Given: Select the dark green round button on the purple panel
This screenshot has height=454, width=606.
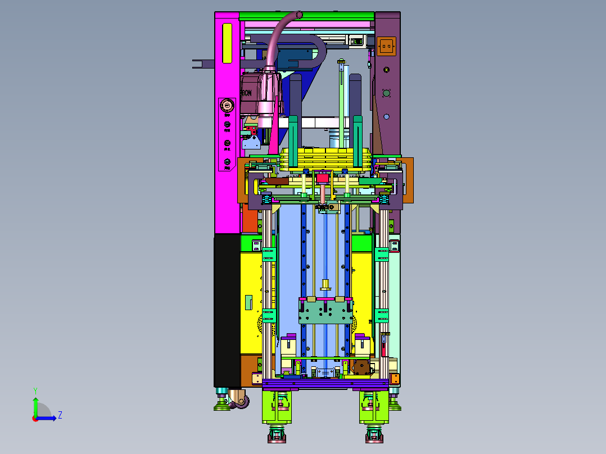Looking at the screenshot, I should click(x=386, y=93).
